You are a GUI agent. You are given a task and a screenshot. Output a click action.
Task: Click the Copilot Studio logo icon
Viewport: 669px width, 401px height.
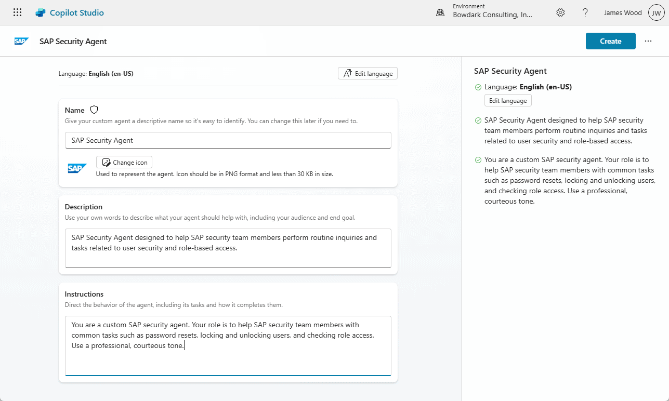point(41,12)
